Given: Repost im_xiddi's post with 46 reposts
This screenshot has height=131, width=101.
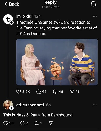Looking at the screenshot, I should (55, 92).
